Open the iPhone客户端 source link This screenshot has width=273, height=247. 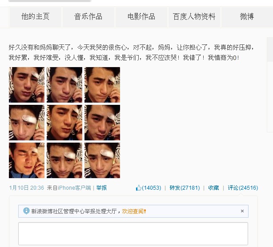point(74,188)
